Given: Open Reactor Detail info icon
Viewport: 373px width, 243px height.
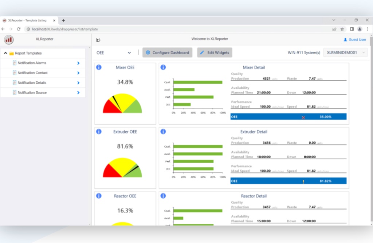Looking at the screenshot, I should [163, 196].
